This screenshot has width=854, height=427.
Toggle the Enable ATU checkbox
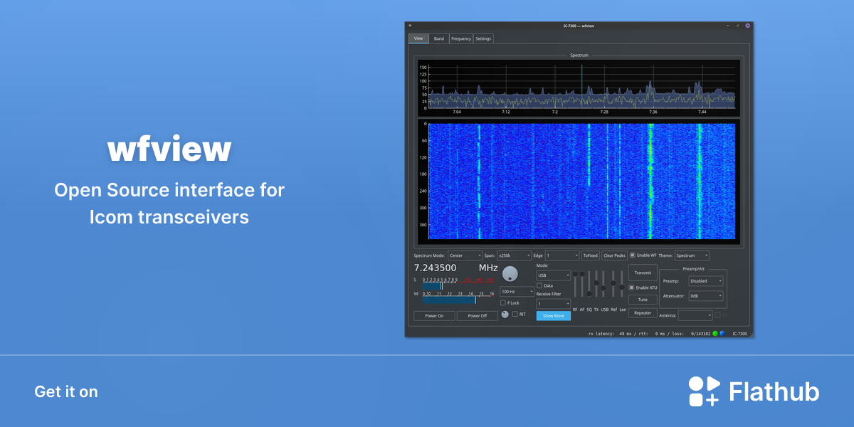pos(631,287)
